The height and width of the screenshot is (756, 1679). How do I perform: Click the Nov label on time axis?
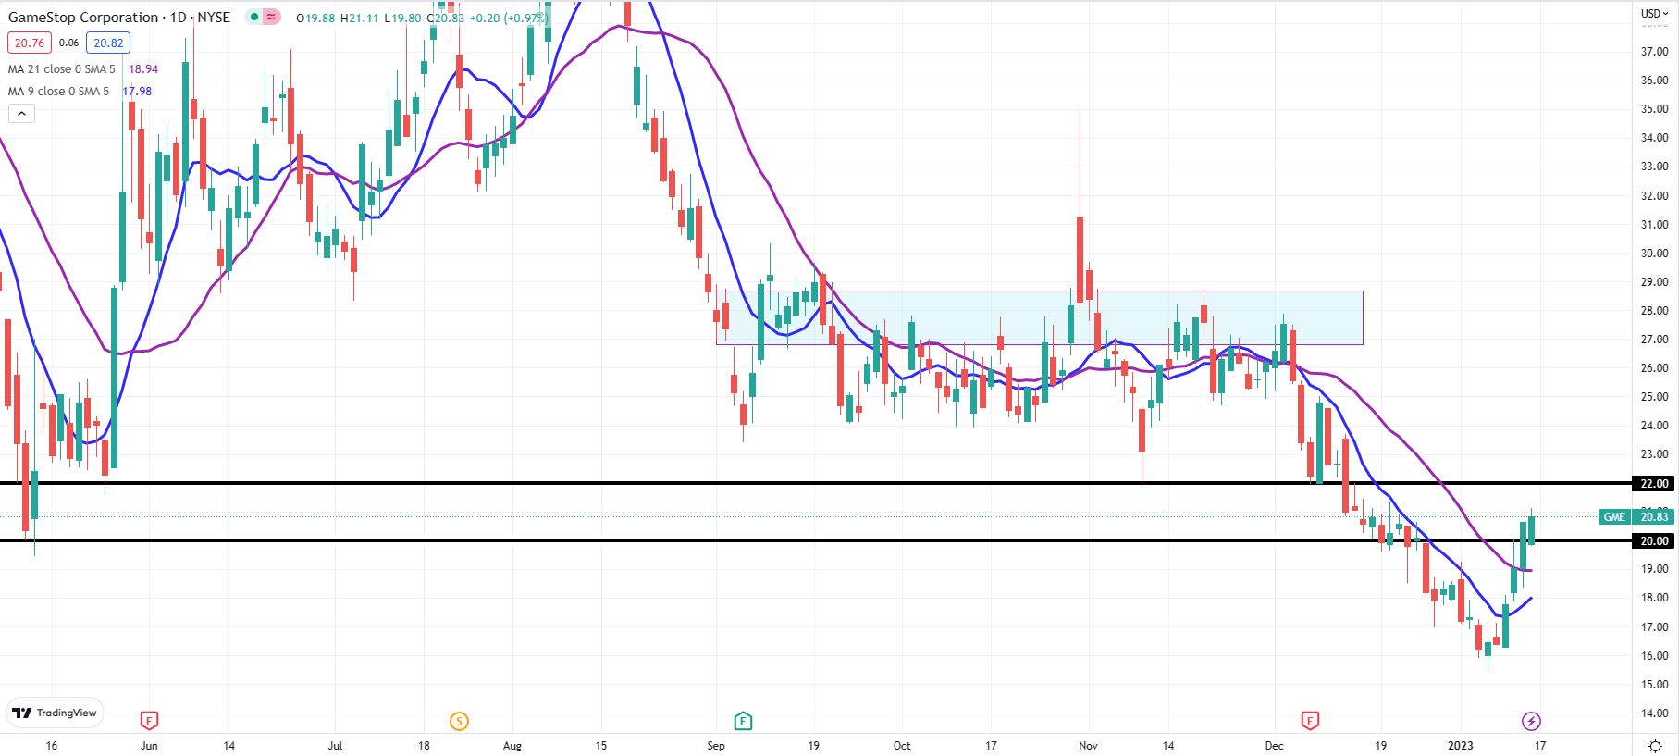[x=1088, y=745]
